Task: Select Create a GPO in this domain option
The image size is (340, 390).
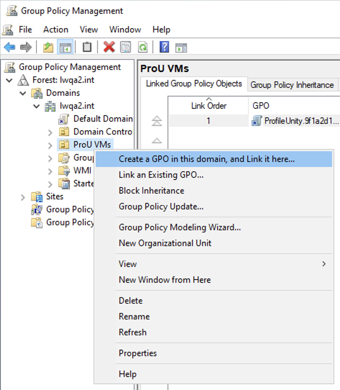Action: tap(207, 159)
